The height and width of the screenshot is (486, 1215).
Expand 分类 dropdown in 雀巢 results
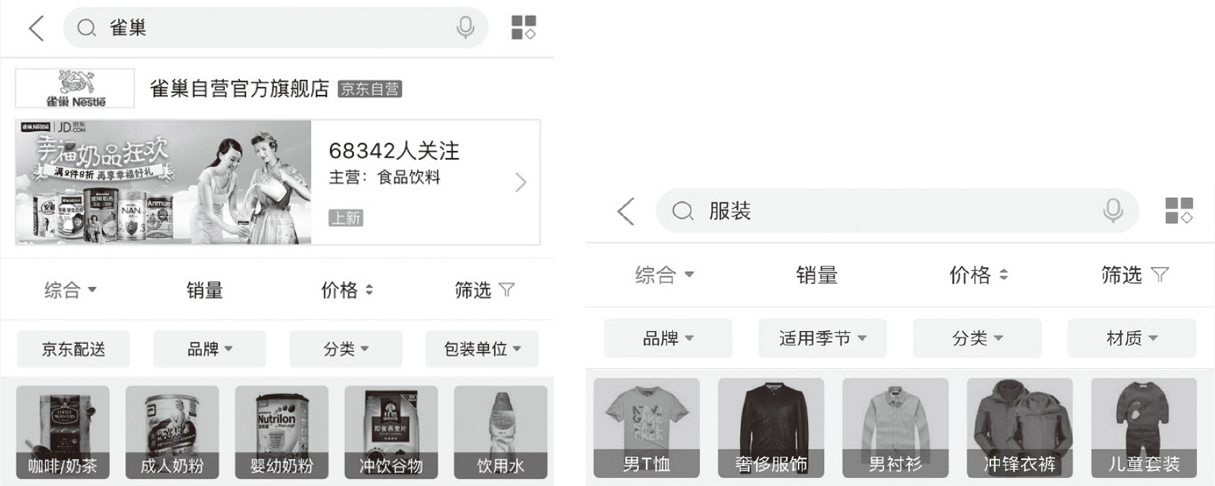pos(346,348)
